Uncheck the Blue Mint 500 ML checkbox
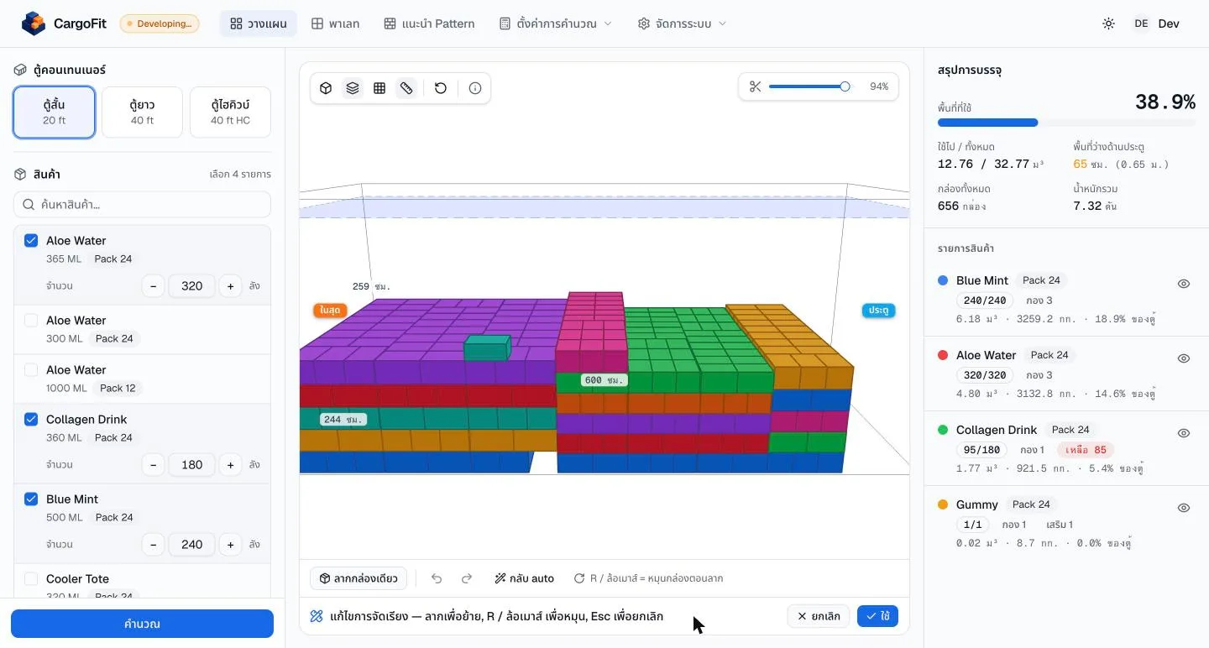The image size is (1209, 648). [31, 499]
